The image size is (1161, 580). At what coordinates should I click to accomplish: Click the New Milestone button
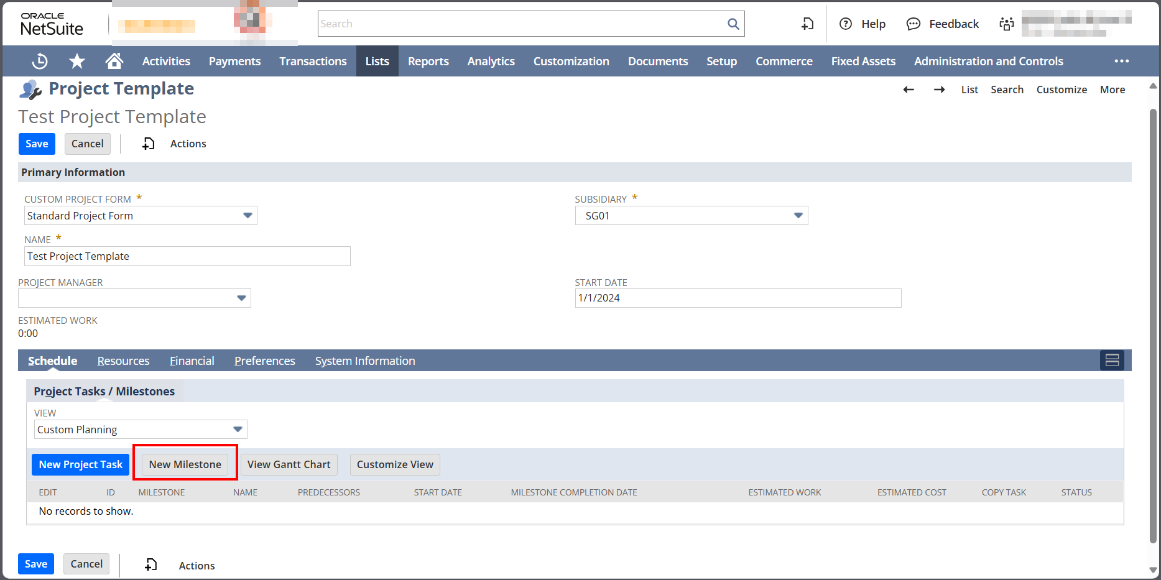pyautogui.click(x=185, y=464)
